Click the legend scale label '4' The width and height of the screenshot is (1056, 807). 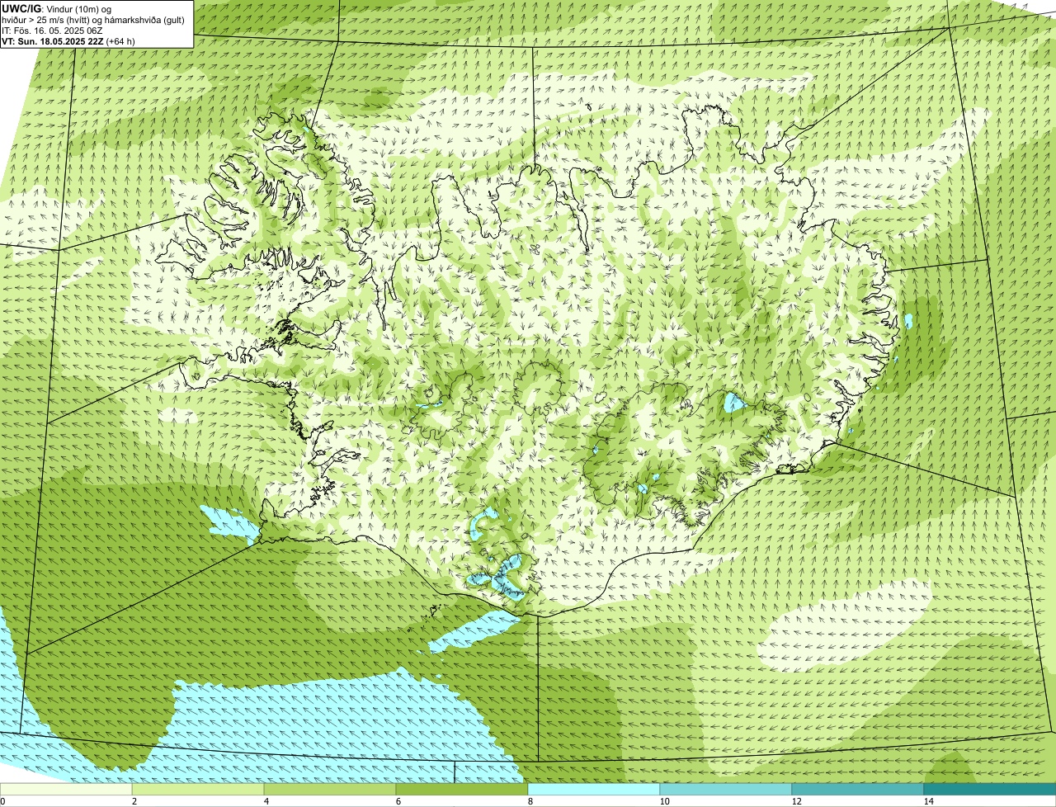tap(266, 801)
